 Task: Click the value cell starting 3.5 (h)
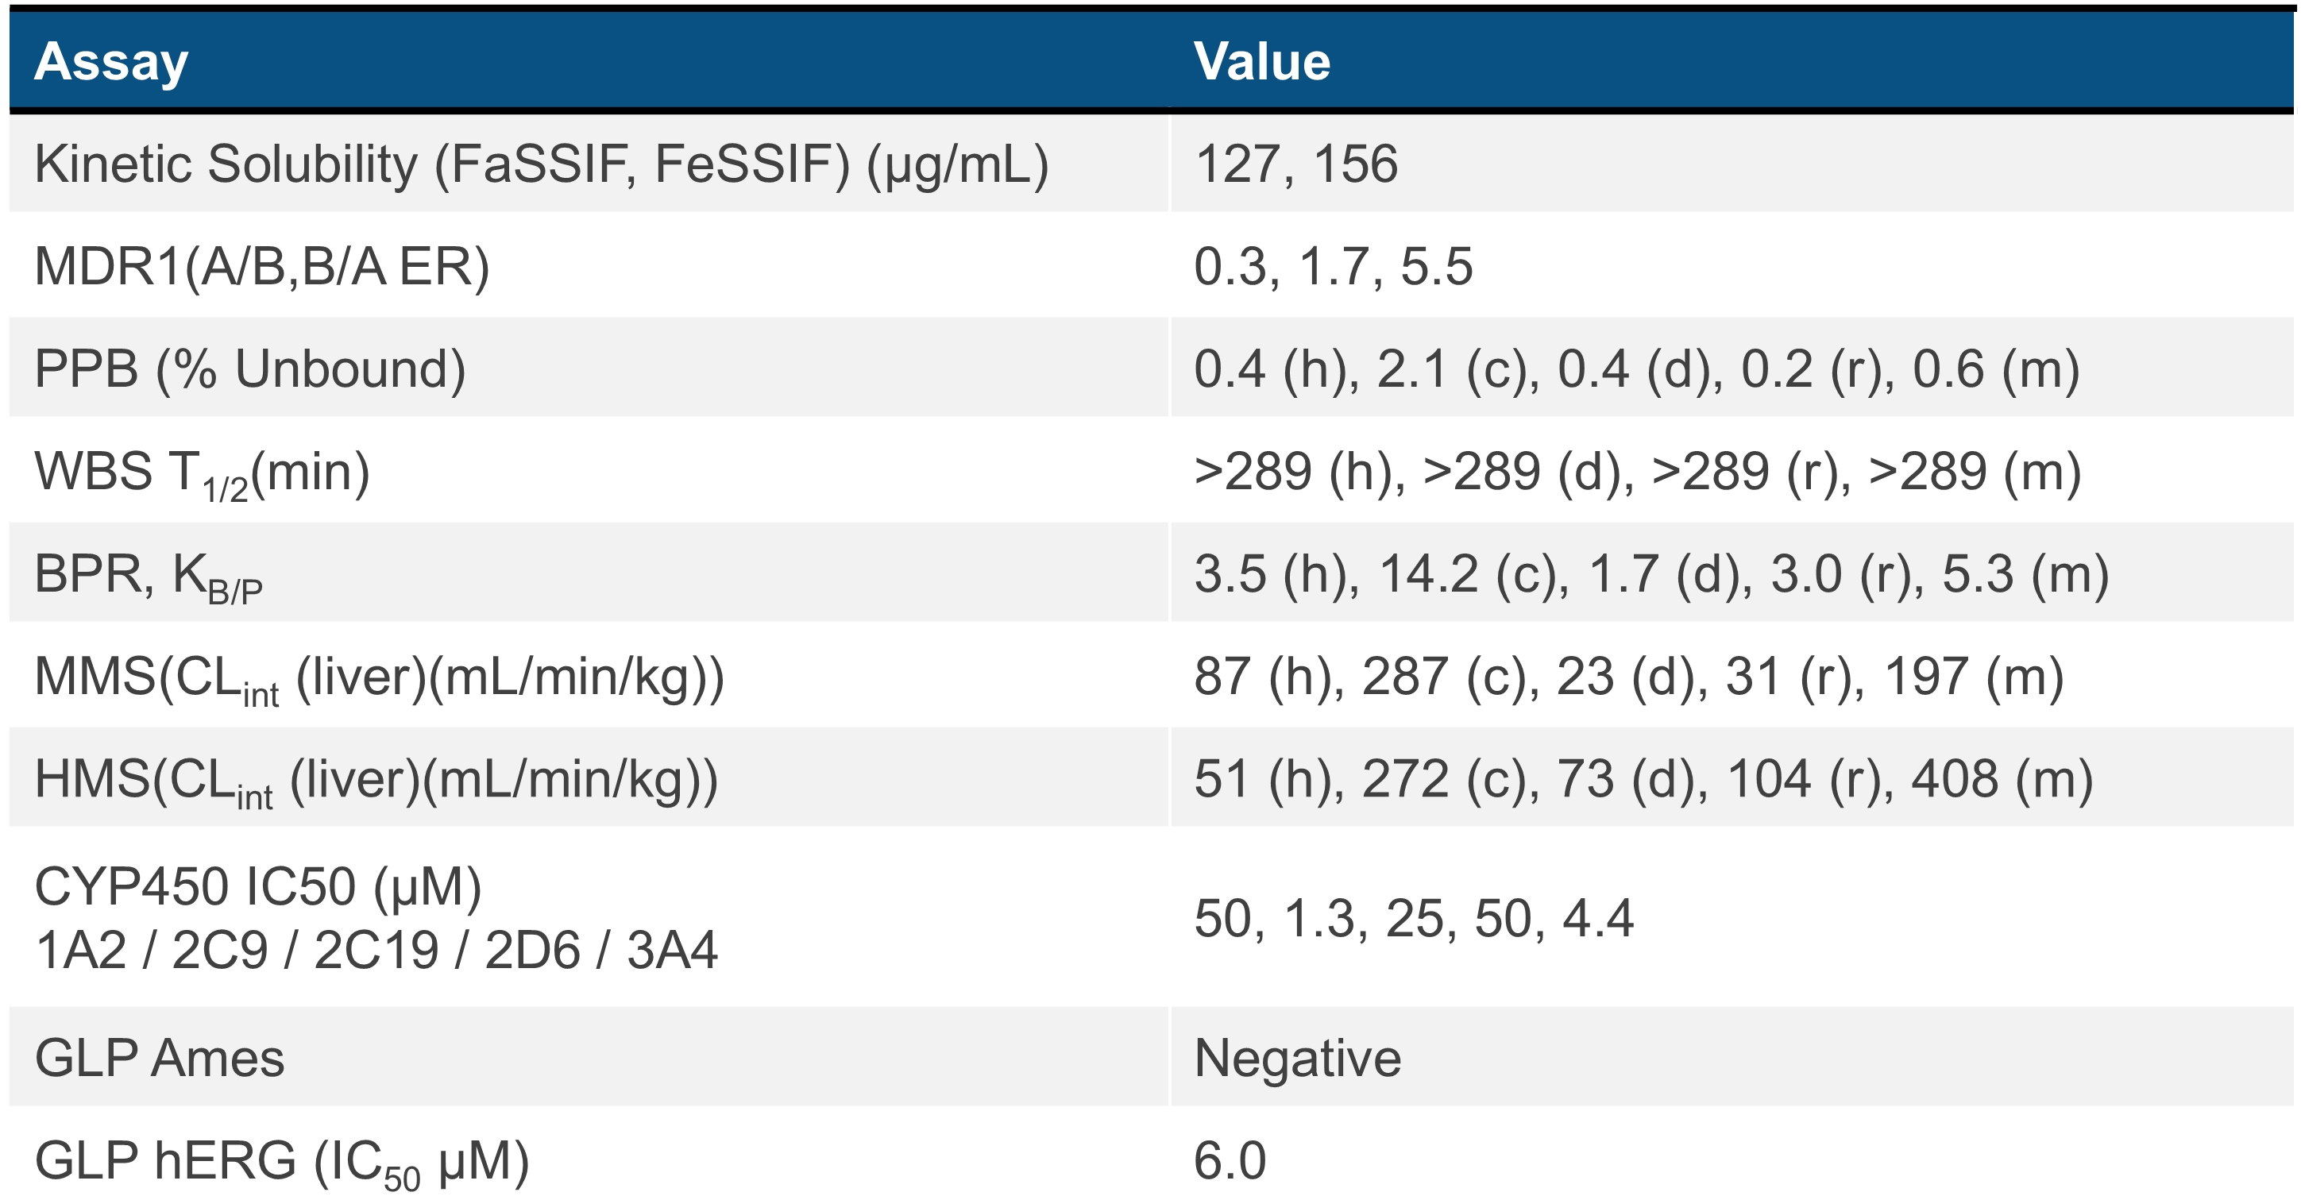click(x=1651, y=574)
